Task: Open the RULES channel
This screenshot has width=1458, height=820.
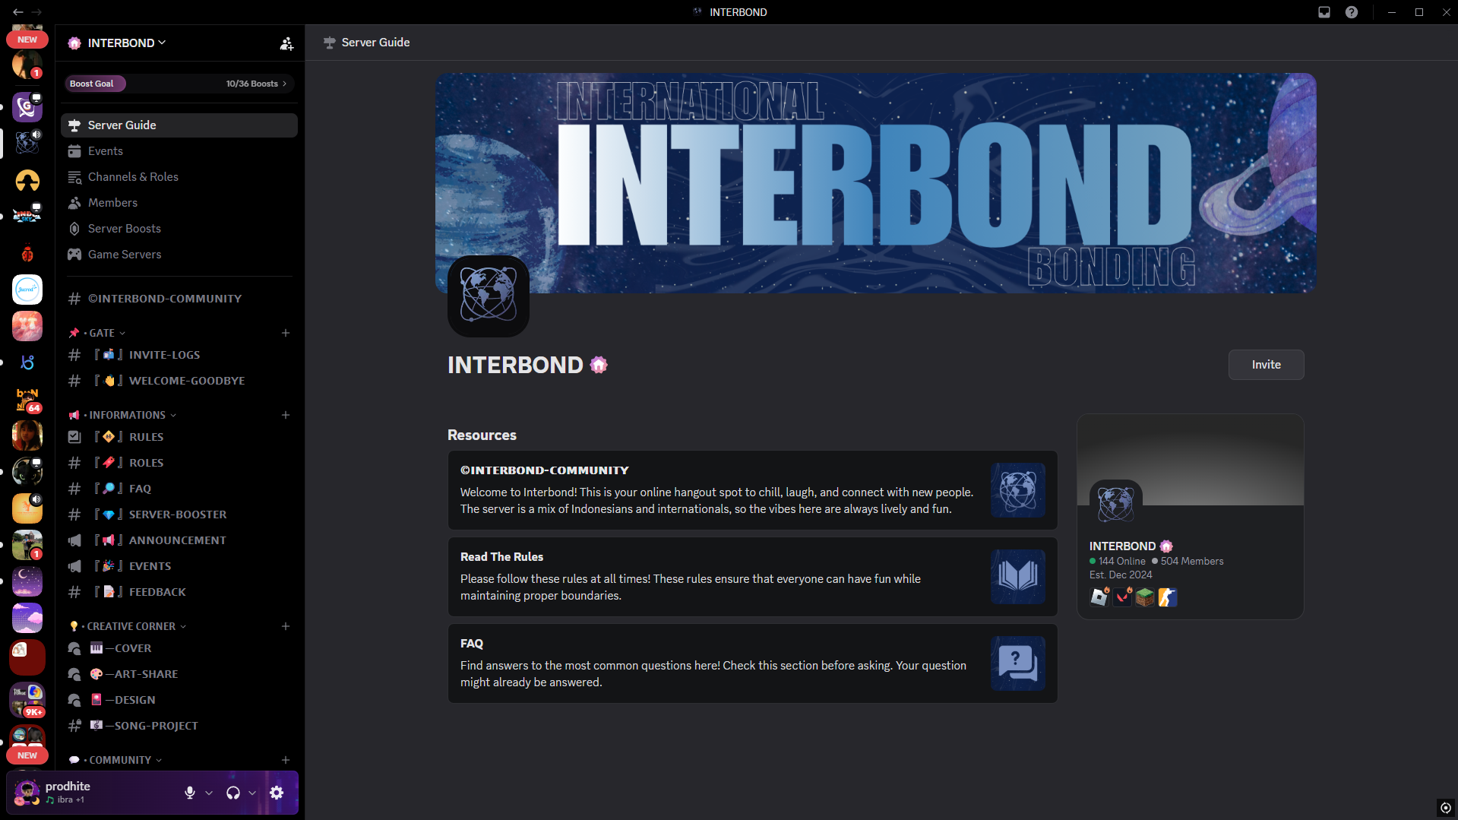Action: [179, 437]
